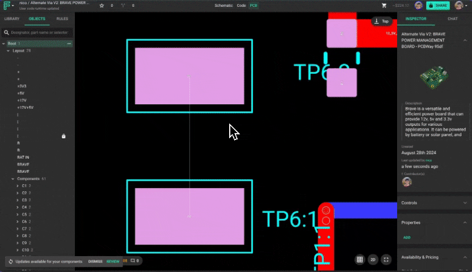Image resolution: width=472 pixels, height=272 pixels.
Task: Select the +12V layout item
Action: [22, 100]
